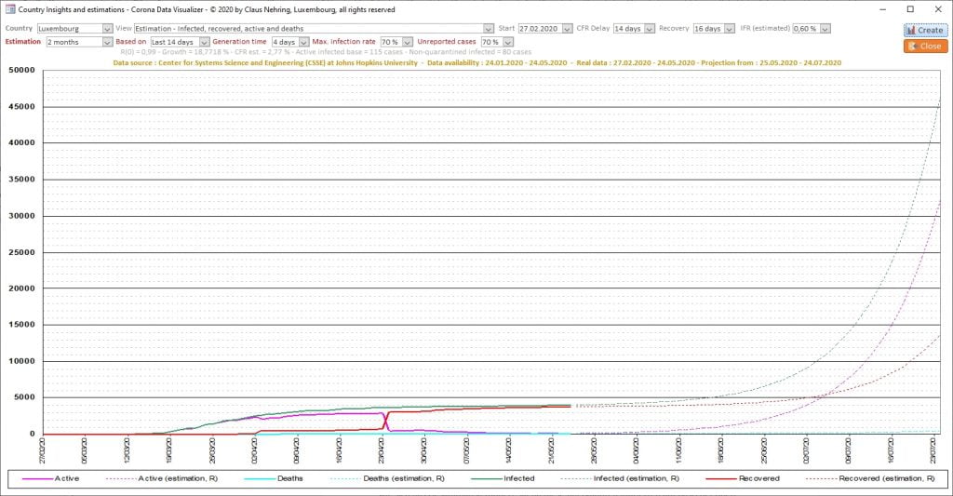Viewport: 953px width, 496px height.
Task: Close window using title bar X
Action: (x=937, y=9)
